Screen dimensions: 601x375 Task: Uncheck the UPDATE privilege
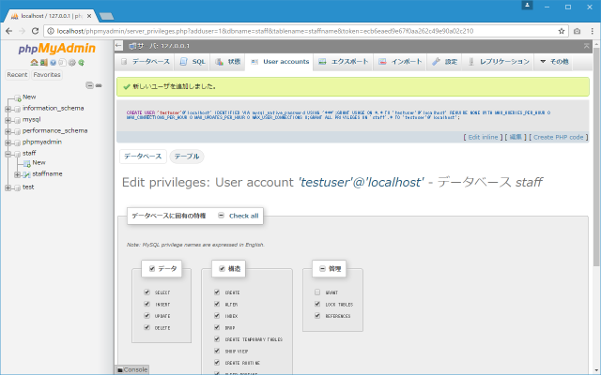click(x=146, y=315)
